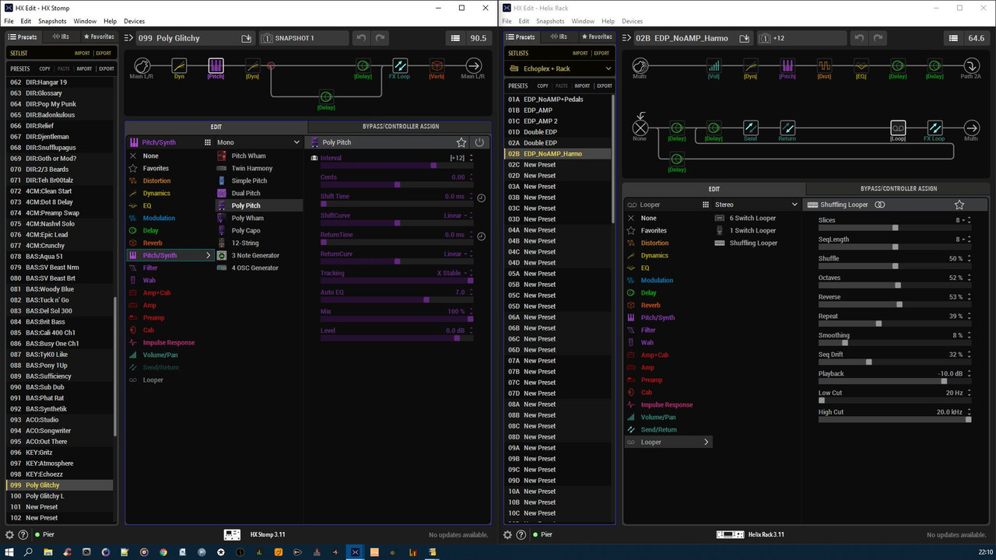This screenshot has width=996, height=560.
Task: Favorite the Shuffling Looper with the star
Action: 959,205
